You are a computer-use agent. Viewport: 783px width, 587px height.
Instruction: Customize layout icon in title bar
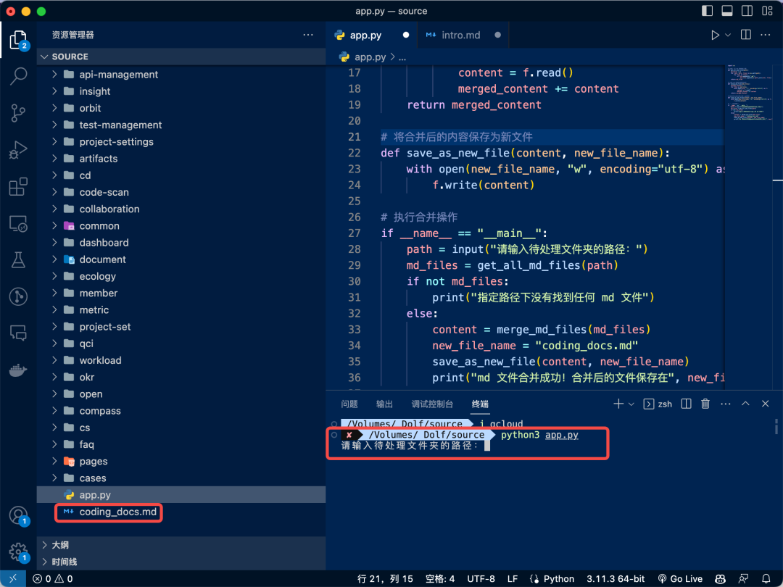point(768,11)
